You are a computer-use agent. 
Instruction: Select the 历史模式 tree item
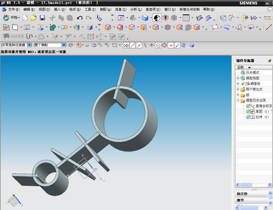click(x=252, y=72)
